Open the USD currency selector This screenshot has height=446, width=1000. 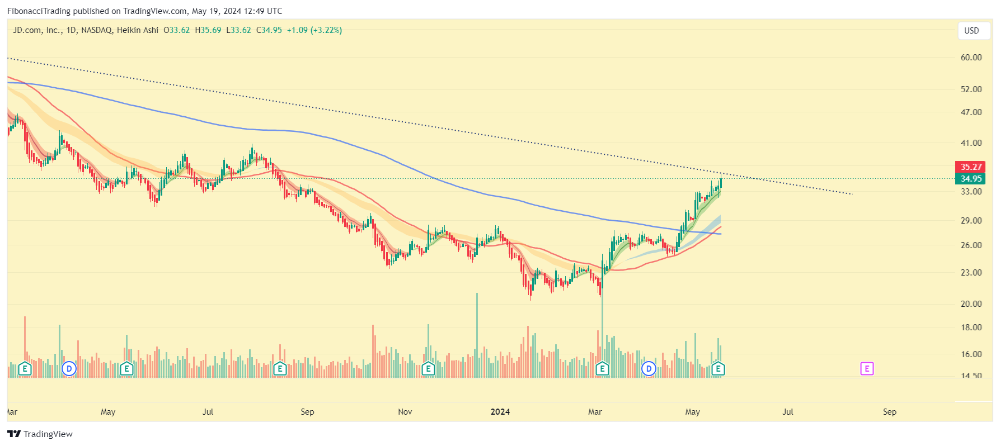tap(971, 31)
